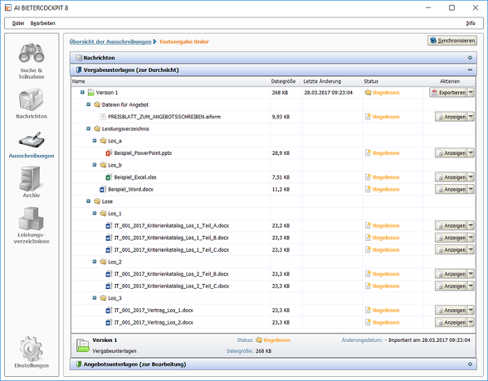This screenshot has width=488, height=381.
Task: Open the Nachrichten sidebar icon
Action: click(x=31, y=99)
